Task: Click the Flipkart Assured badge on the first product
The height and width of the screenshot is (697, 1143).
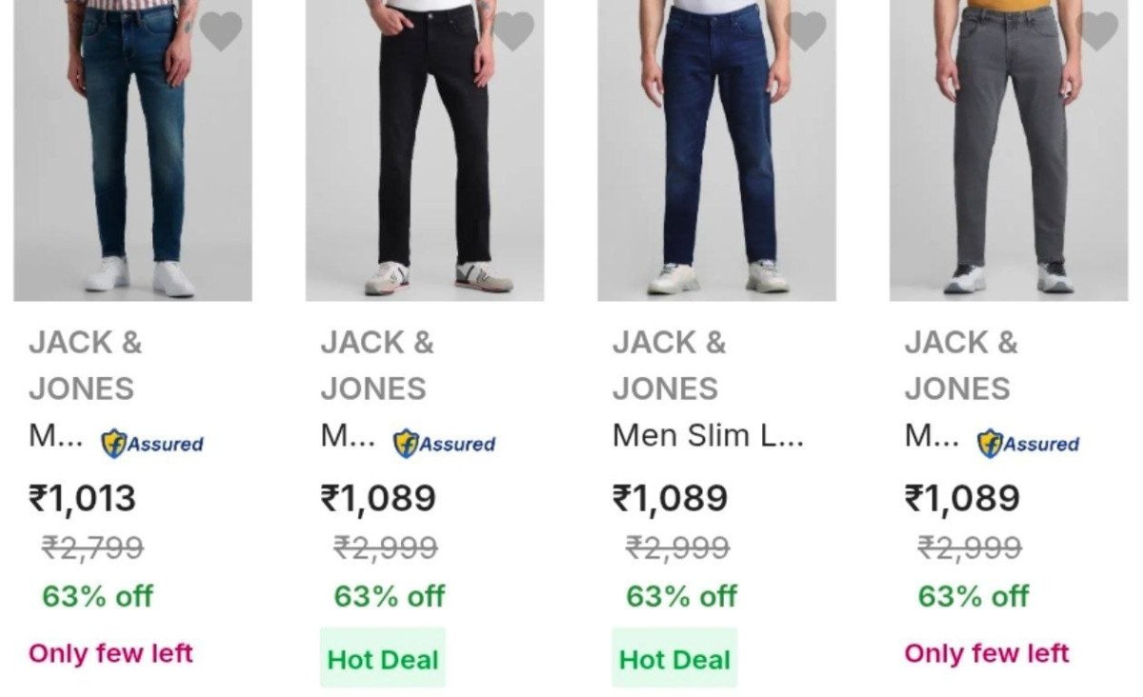Action: pyautogui.click(x=154, y=442)
